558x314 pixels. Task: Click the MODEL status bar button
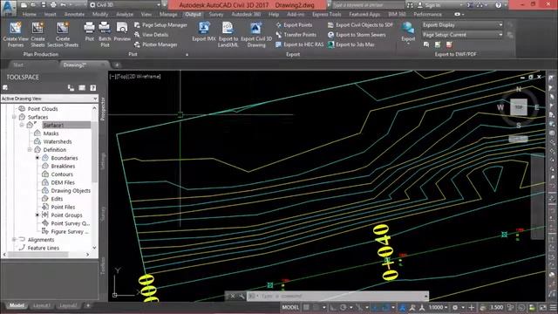click(x=290, y=307)
